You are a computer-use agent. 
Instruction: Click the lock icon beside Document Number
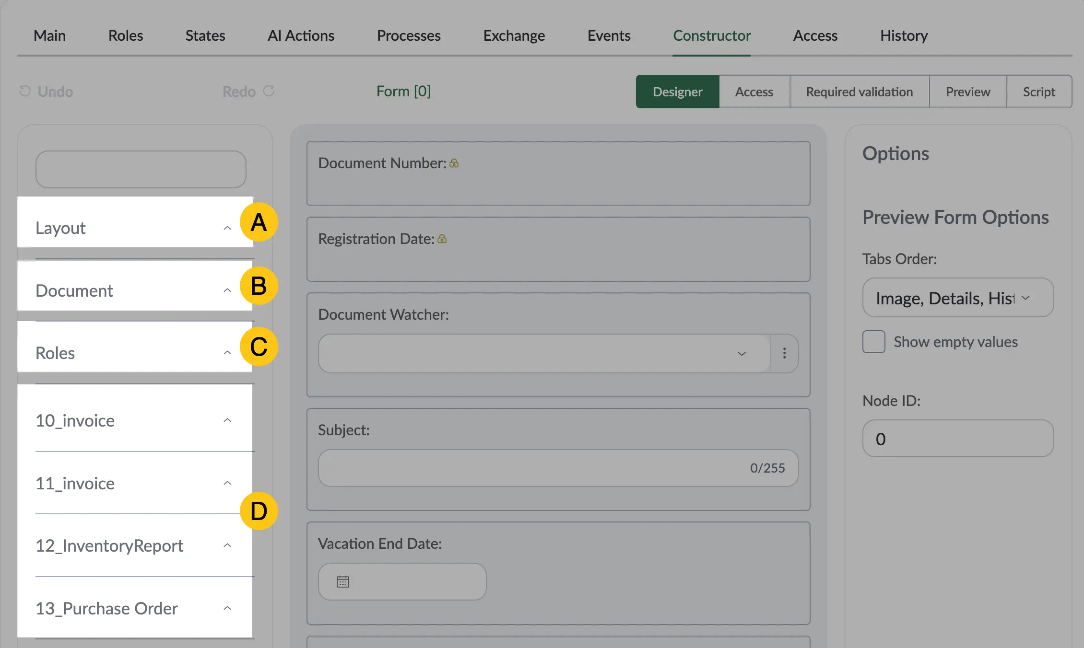tap(454, 163)
